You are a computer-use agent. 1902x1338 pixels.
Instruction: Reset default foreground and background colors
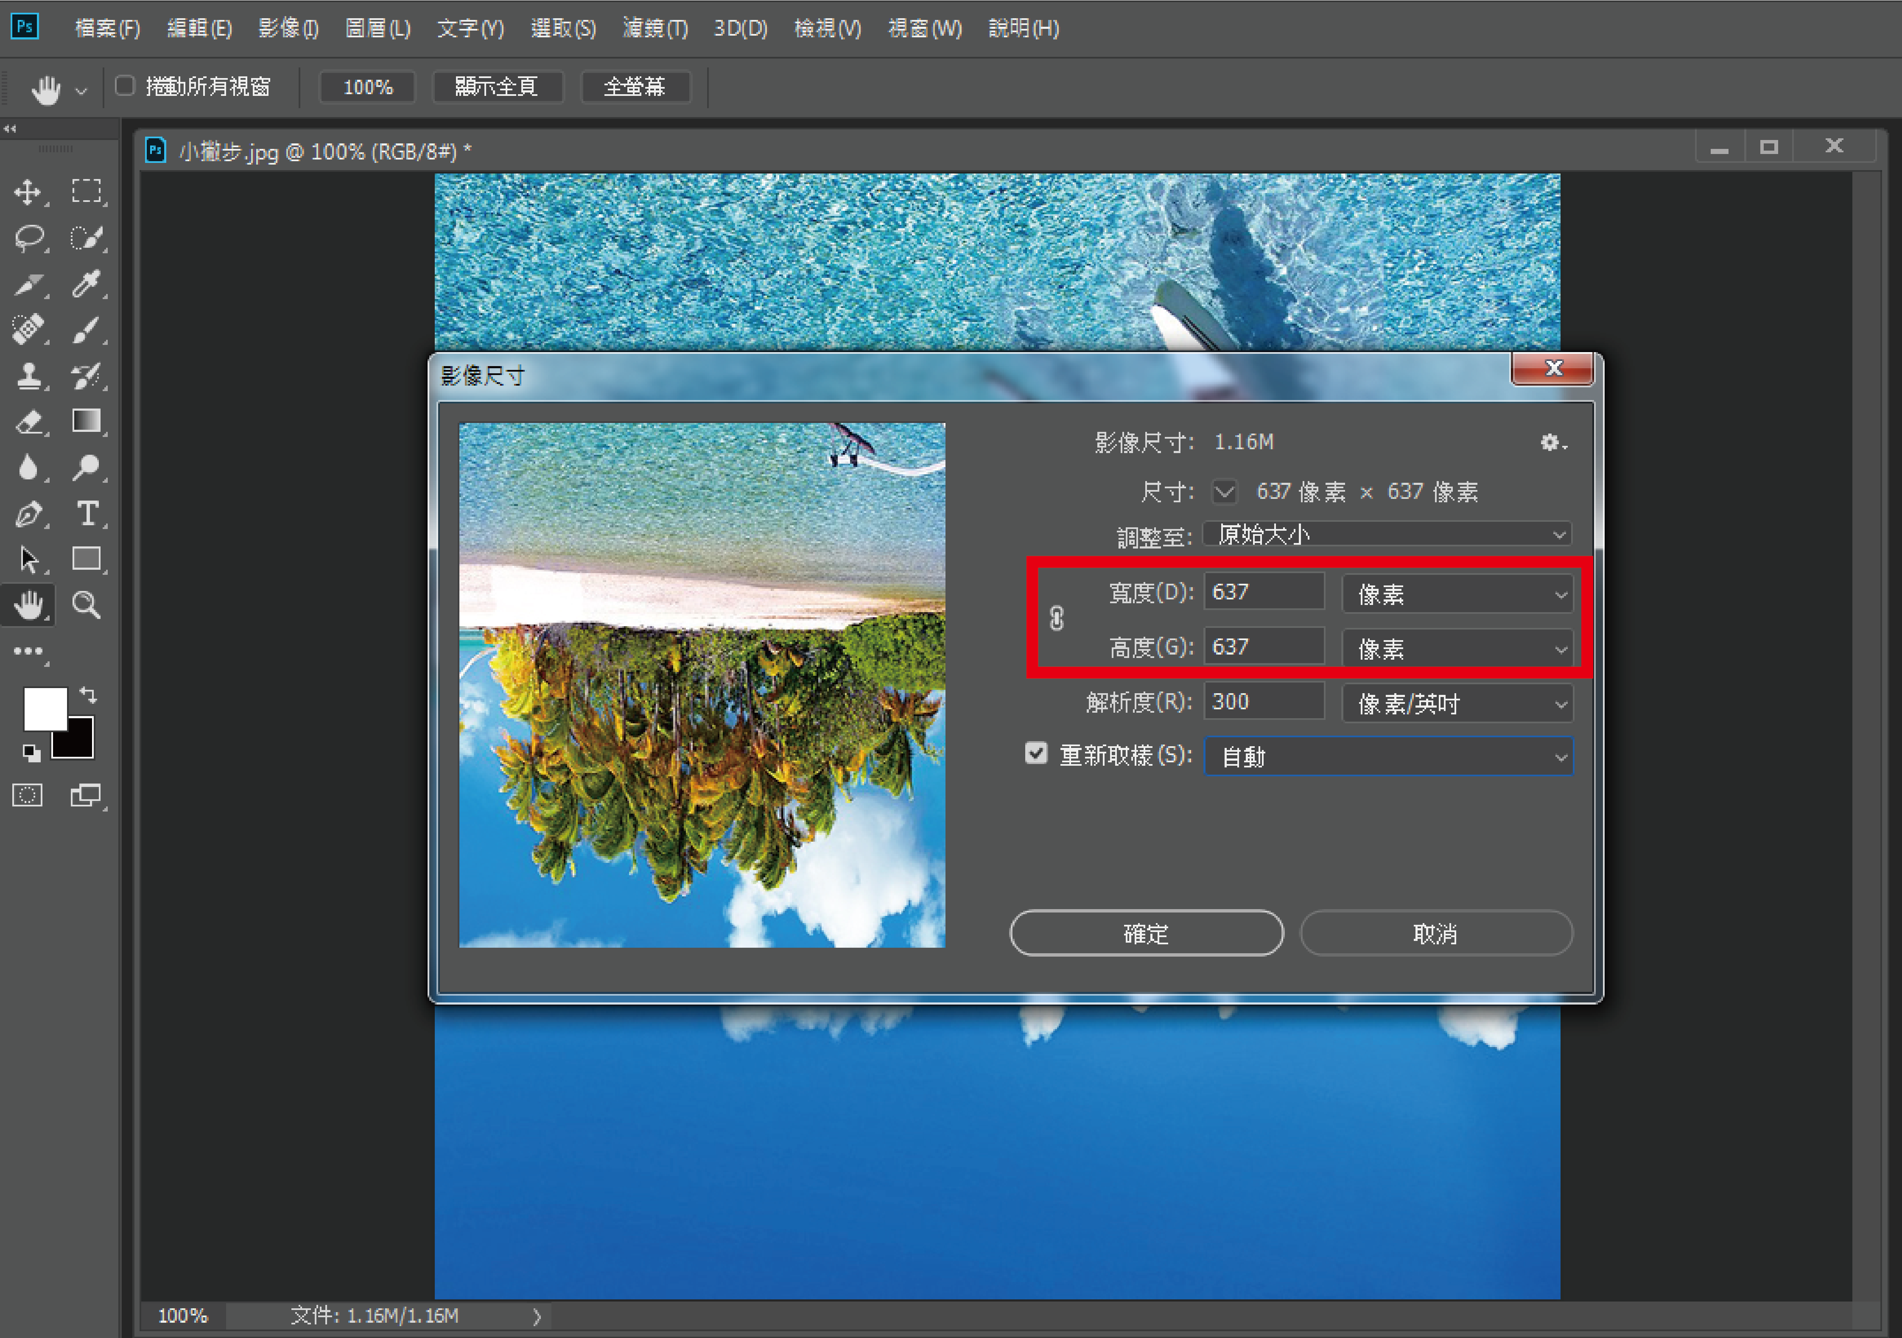point(31,753)
